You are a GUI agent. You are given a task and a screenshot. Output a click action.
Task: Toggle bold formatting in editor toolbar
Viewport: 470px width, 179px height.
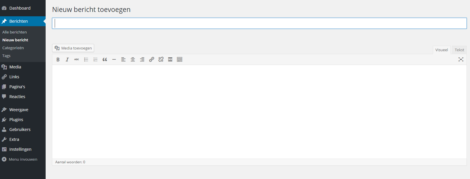(58, 59)
